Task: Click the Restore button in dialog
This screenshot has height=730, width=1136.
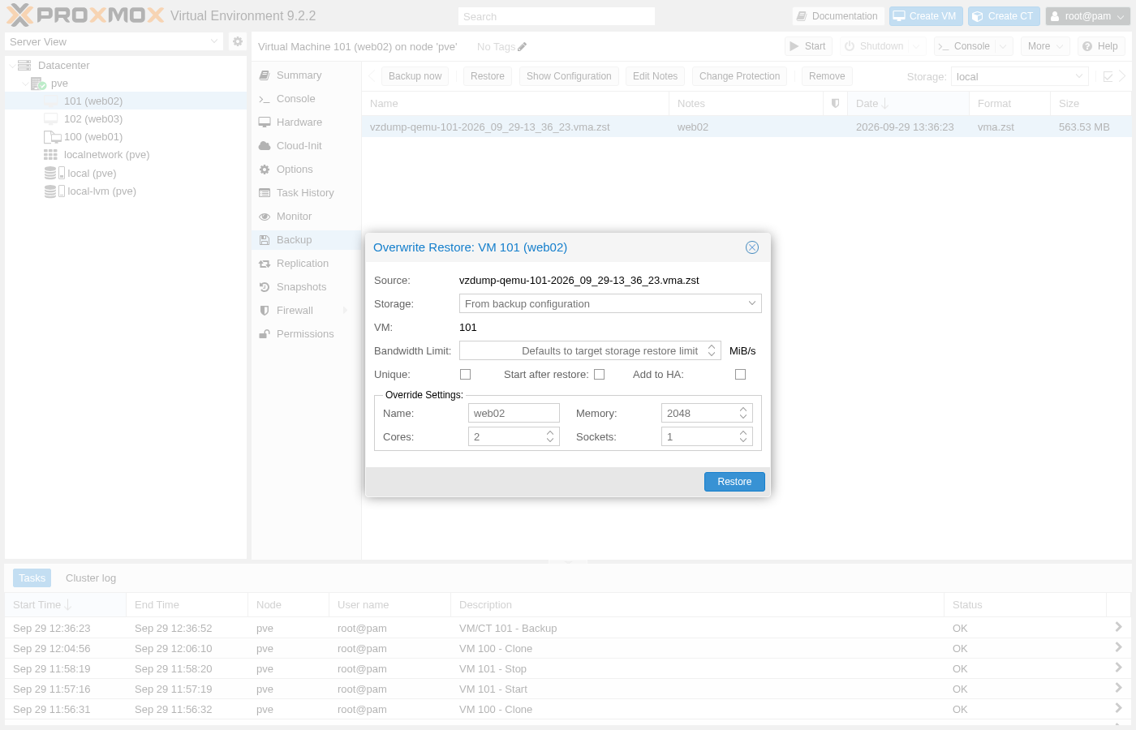Action: [734, 482]
